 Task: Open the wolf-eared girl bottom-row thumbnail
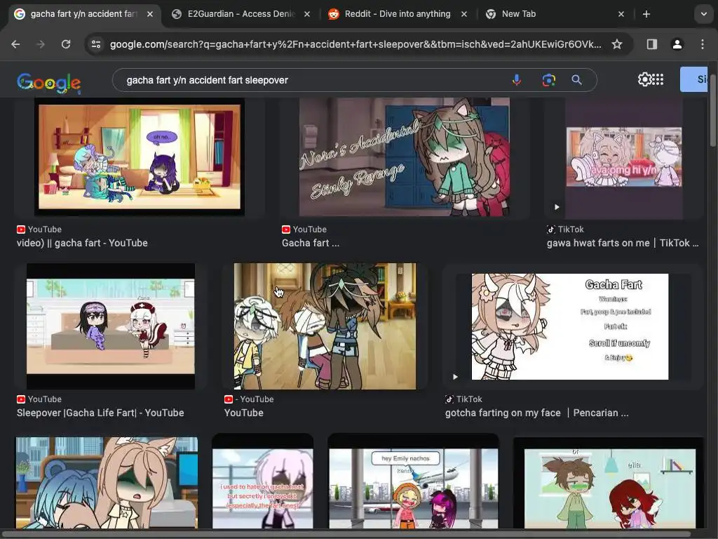tap(107, 483)
